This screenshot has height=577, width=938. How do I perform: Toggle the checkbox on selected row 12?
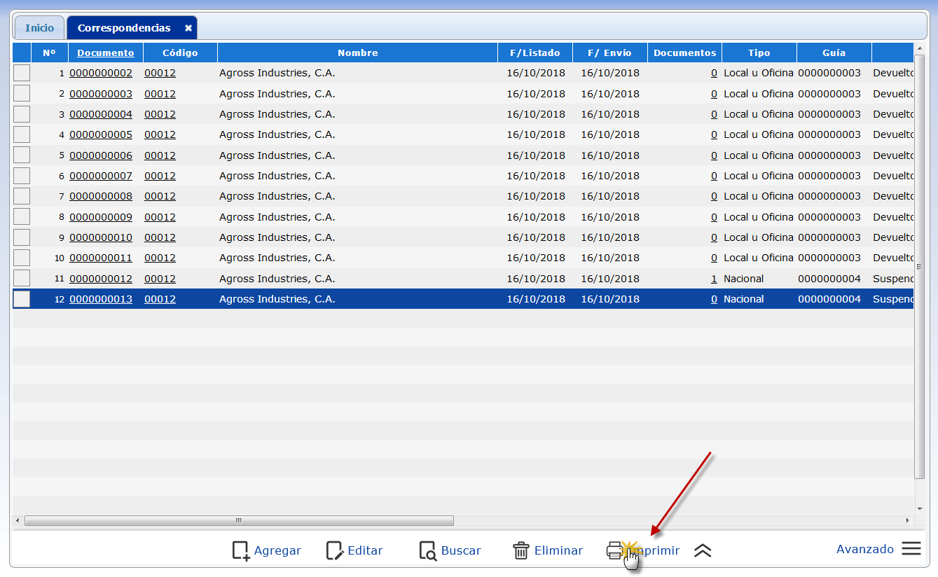tap(22, 299)
